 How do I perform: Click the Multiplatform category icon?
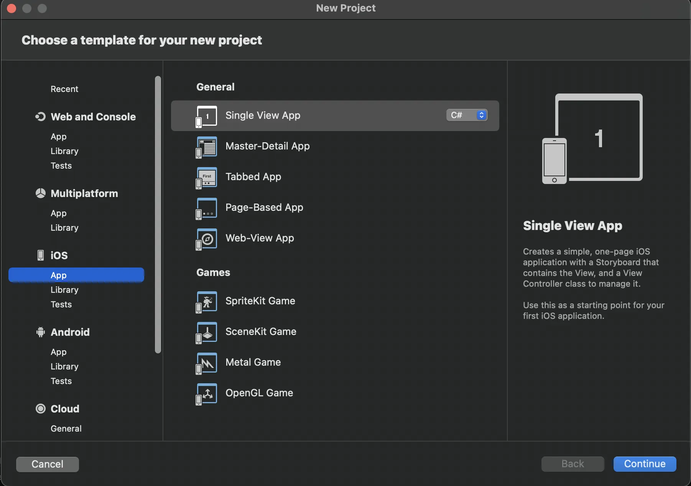pos(40,193)
